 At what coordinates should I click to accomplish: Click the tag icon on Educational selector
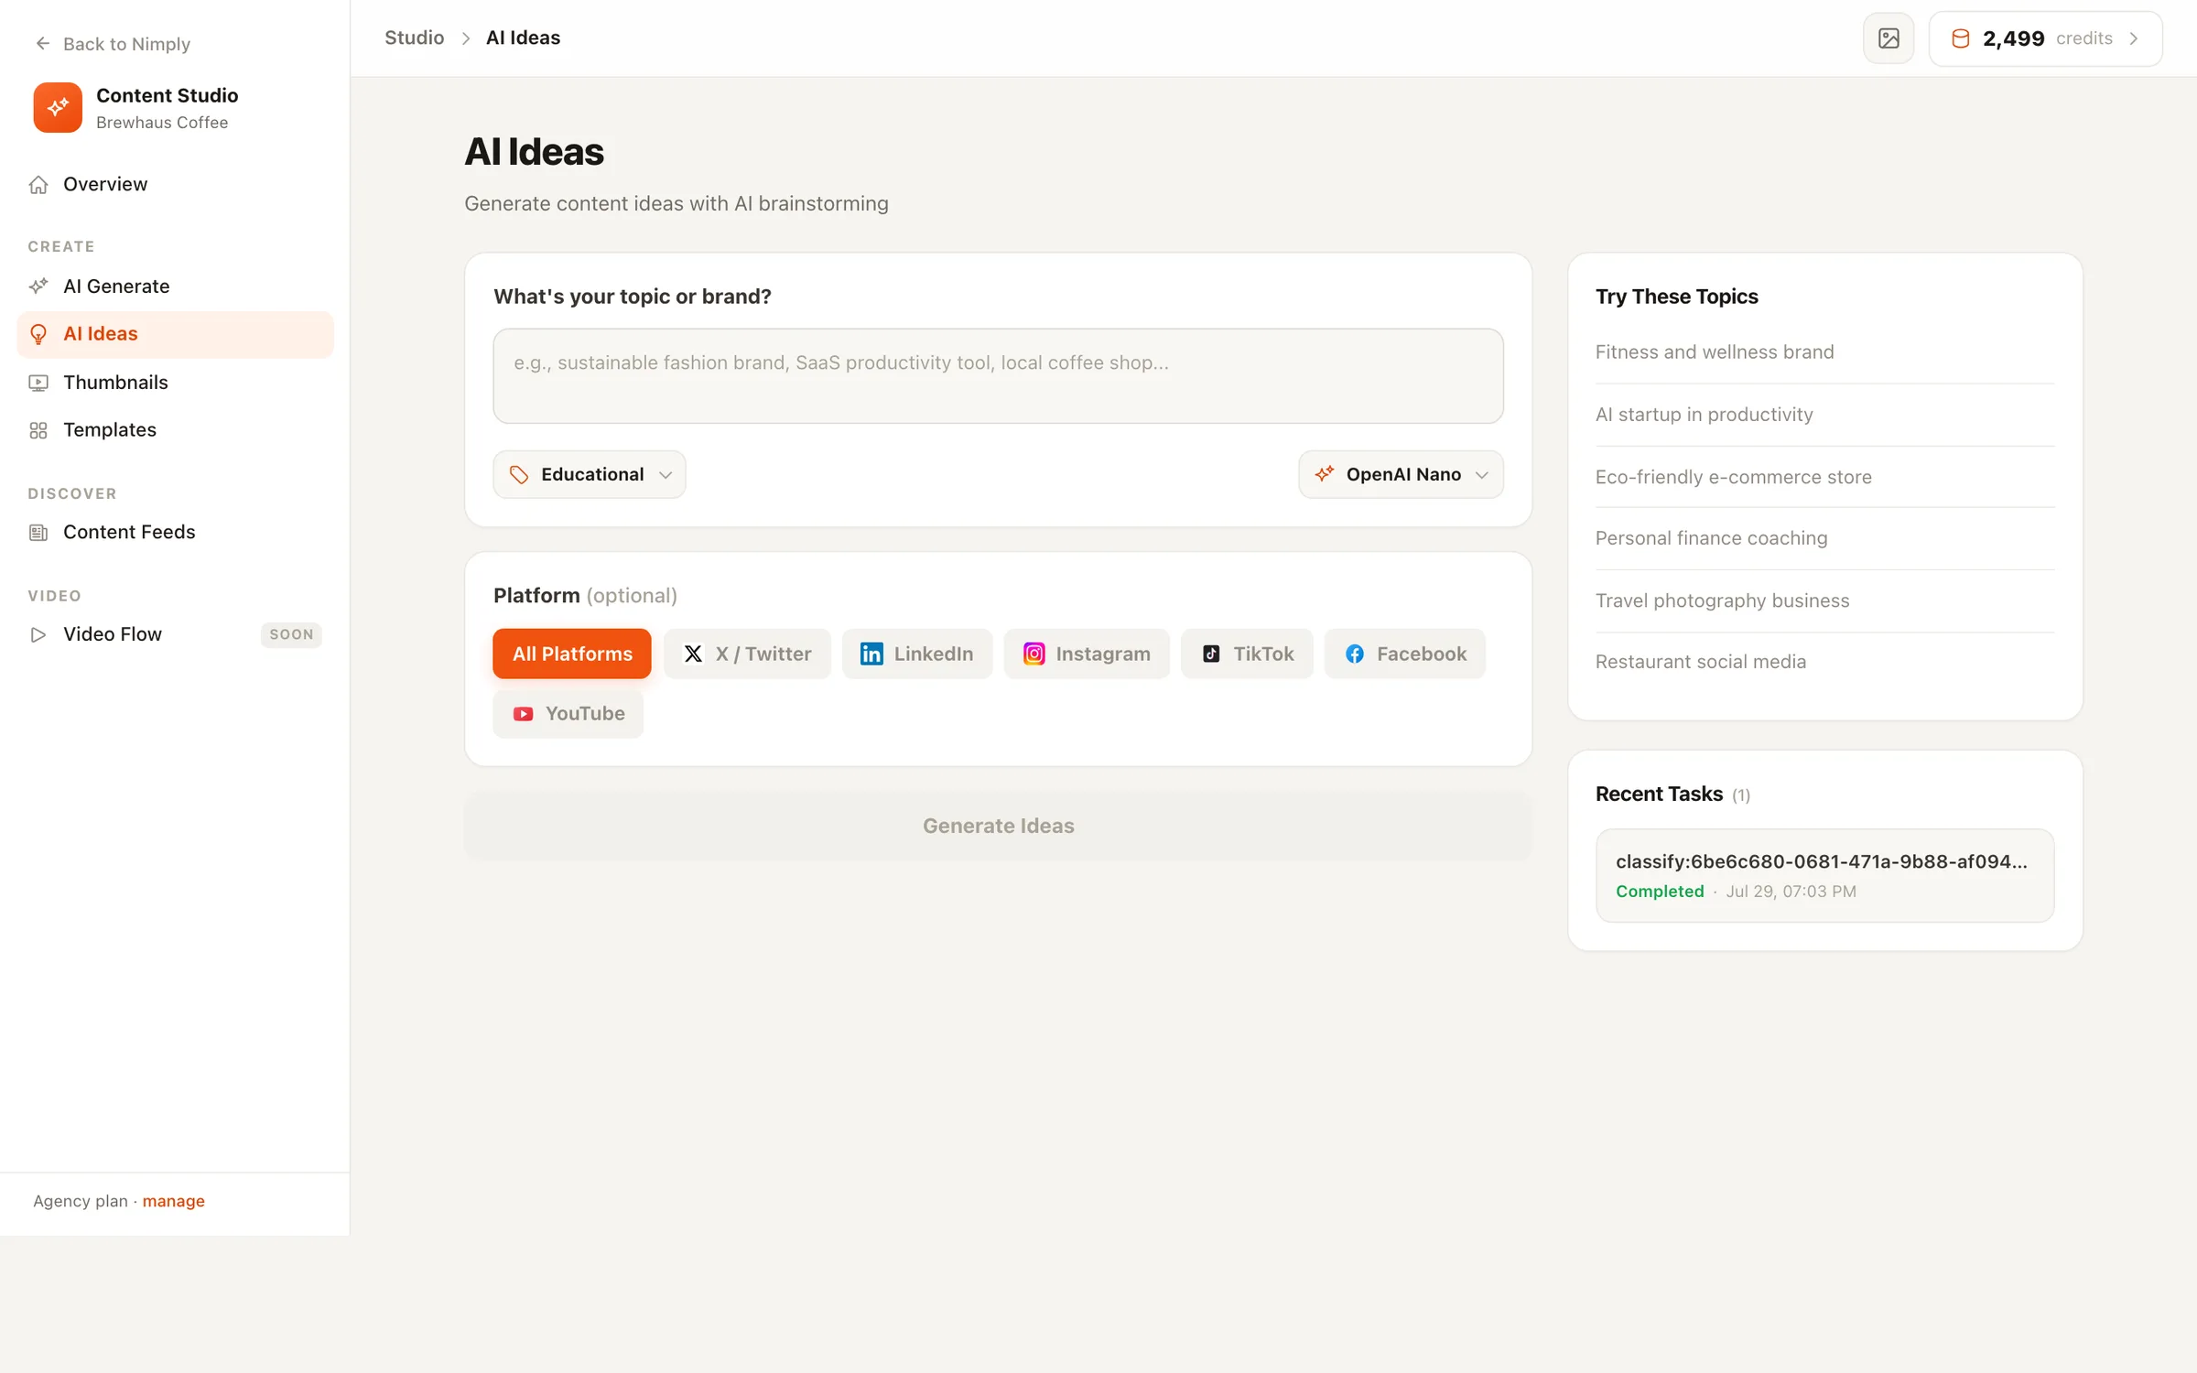pos(519,474)
